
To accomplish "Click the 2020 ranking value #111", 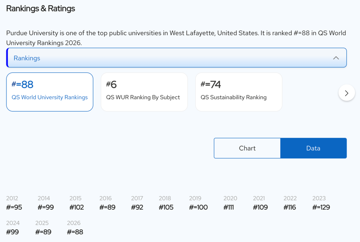I will click(x=229, y=207).
